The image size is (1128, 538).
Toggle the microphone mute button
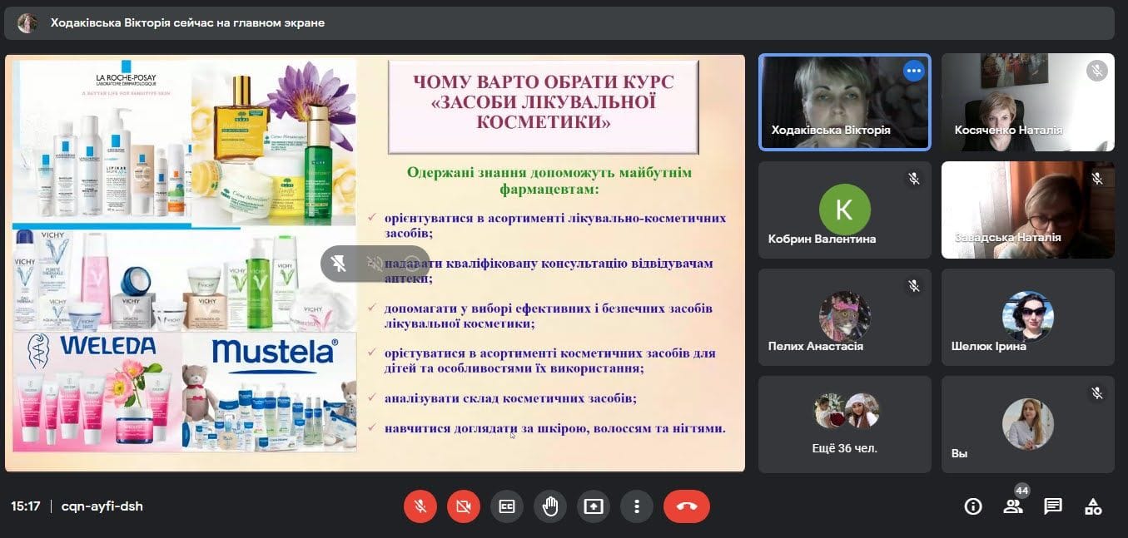[x=421, y=506]
